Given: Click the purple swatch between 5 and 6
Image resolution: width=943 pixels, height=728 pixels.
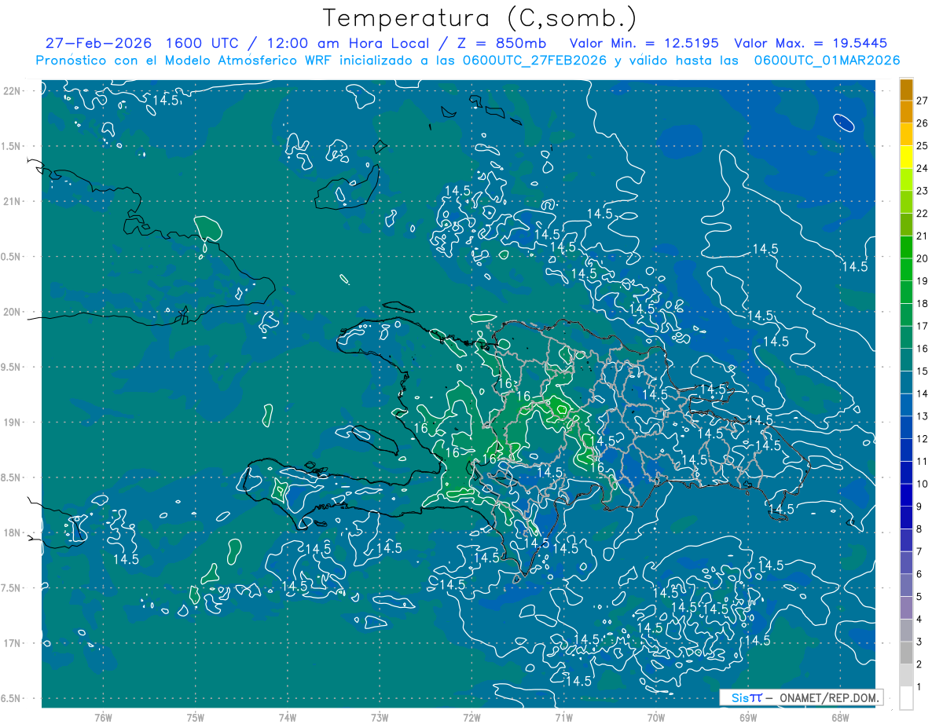Looking at the screenshot, I should [x=906, y=586].
